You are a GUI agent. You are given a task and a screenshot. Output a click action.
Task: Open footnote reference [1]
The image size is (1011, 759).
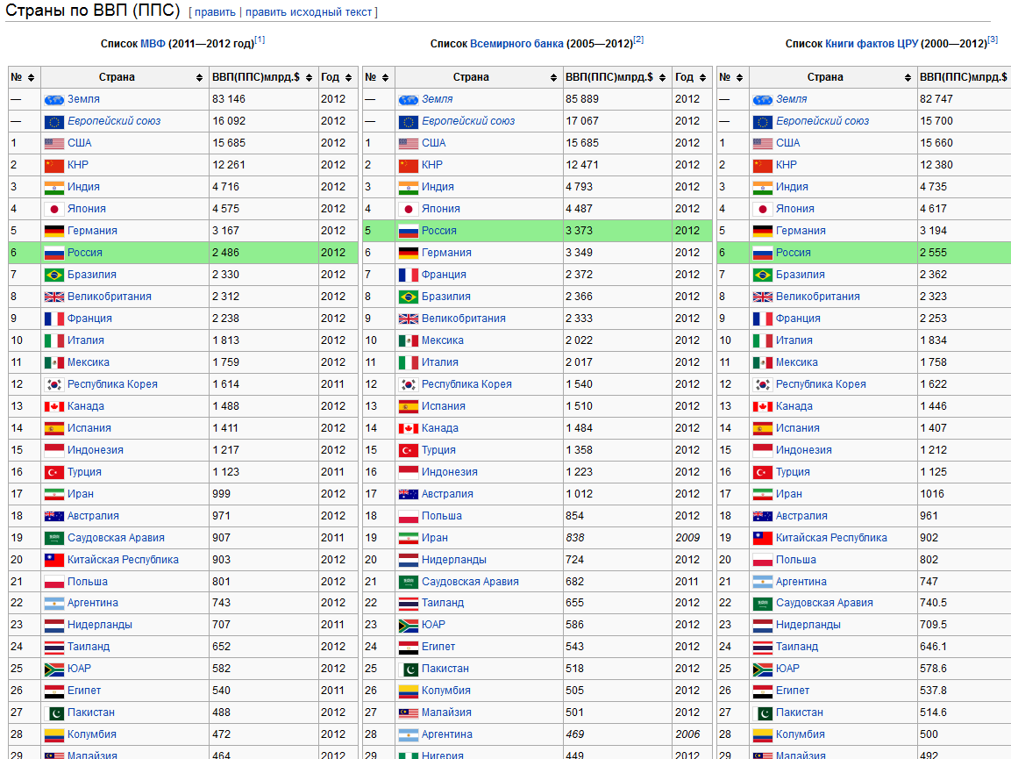260,39
